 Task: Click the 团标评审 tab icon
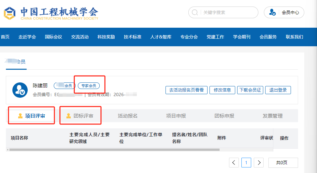coord(68,116)
